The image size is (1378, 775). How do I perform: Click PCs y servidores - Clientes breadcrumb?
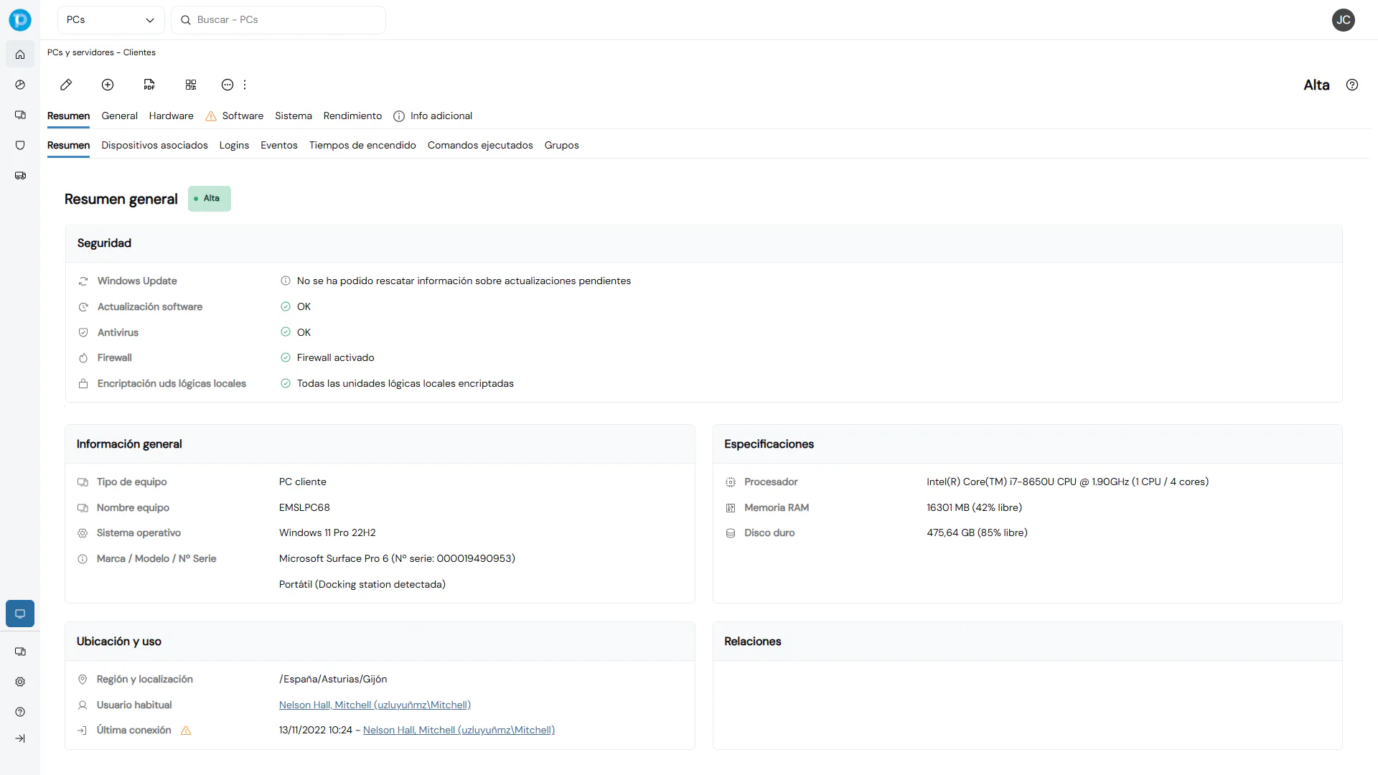[x=101, y=52]
